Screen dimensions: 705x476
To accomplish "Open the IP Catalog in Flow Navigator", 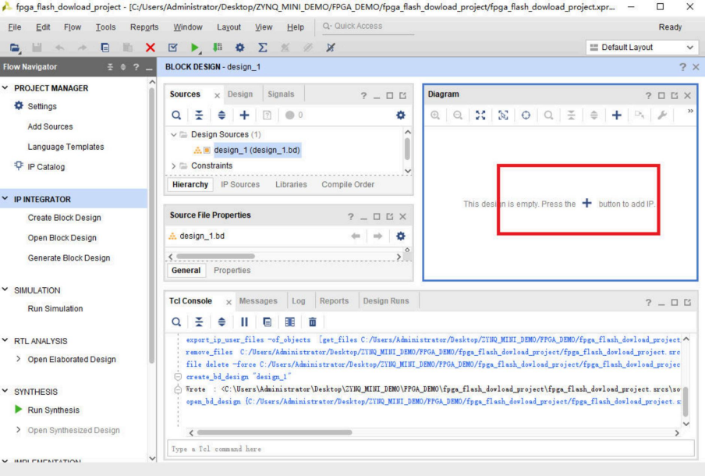I will [x=46, y=167].
